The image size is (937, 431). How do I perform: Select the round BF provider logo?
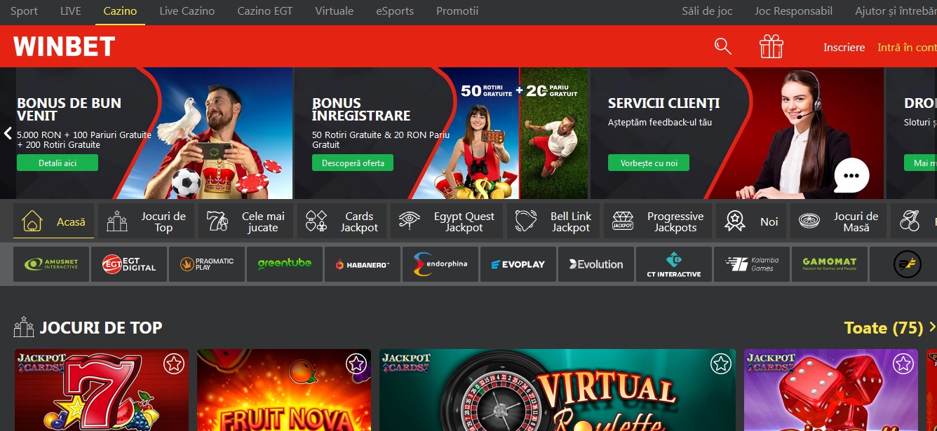(908, 264)
